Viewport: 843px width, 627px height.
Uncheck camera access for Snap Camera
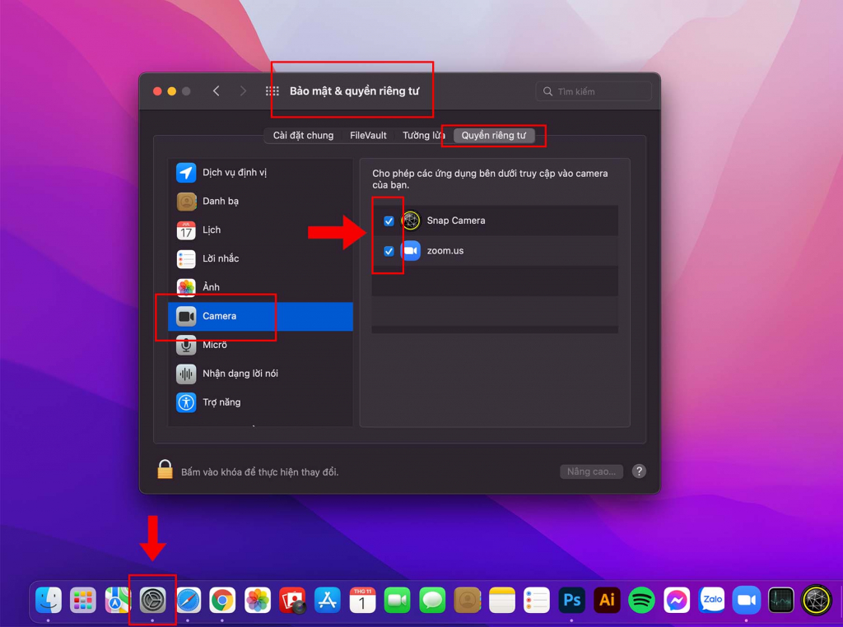[389, 221]
